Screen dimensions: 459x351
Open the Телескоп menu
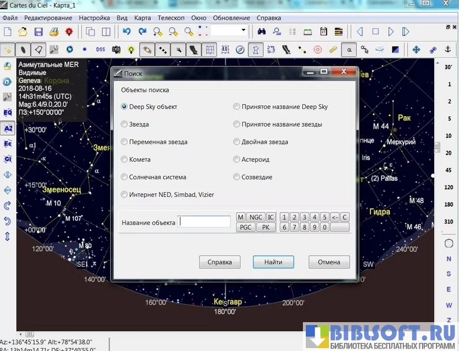[x=171, y=18]
